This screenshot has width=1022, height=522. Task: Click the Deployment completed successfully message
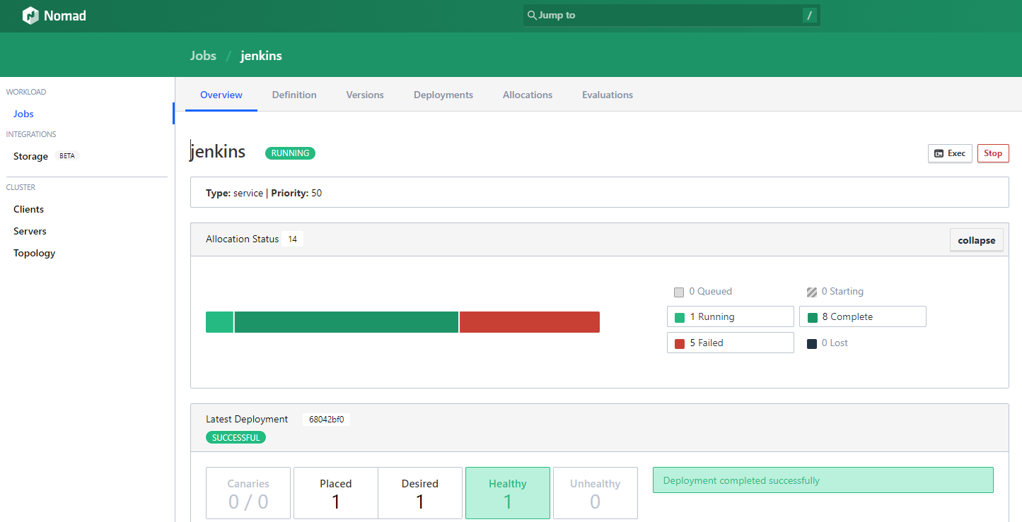[823, 480]
